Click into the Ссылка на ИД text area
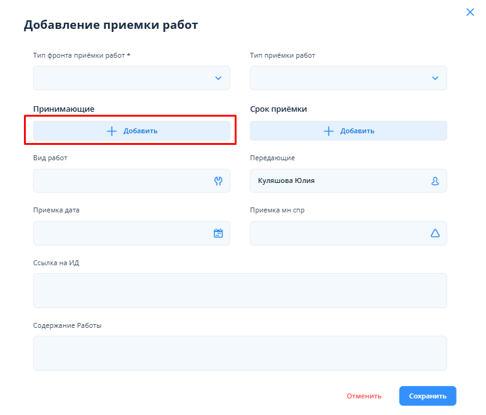The image size is (486, 415). pyautogui.click(x=240, y=290)
